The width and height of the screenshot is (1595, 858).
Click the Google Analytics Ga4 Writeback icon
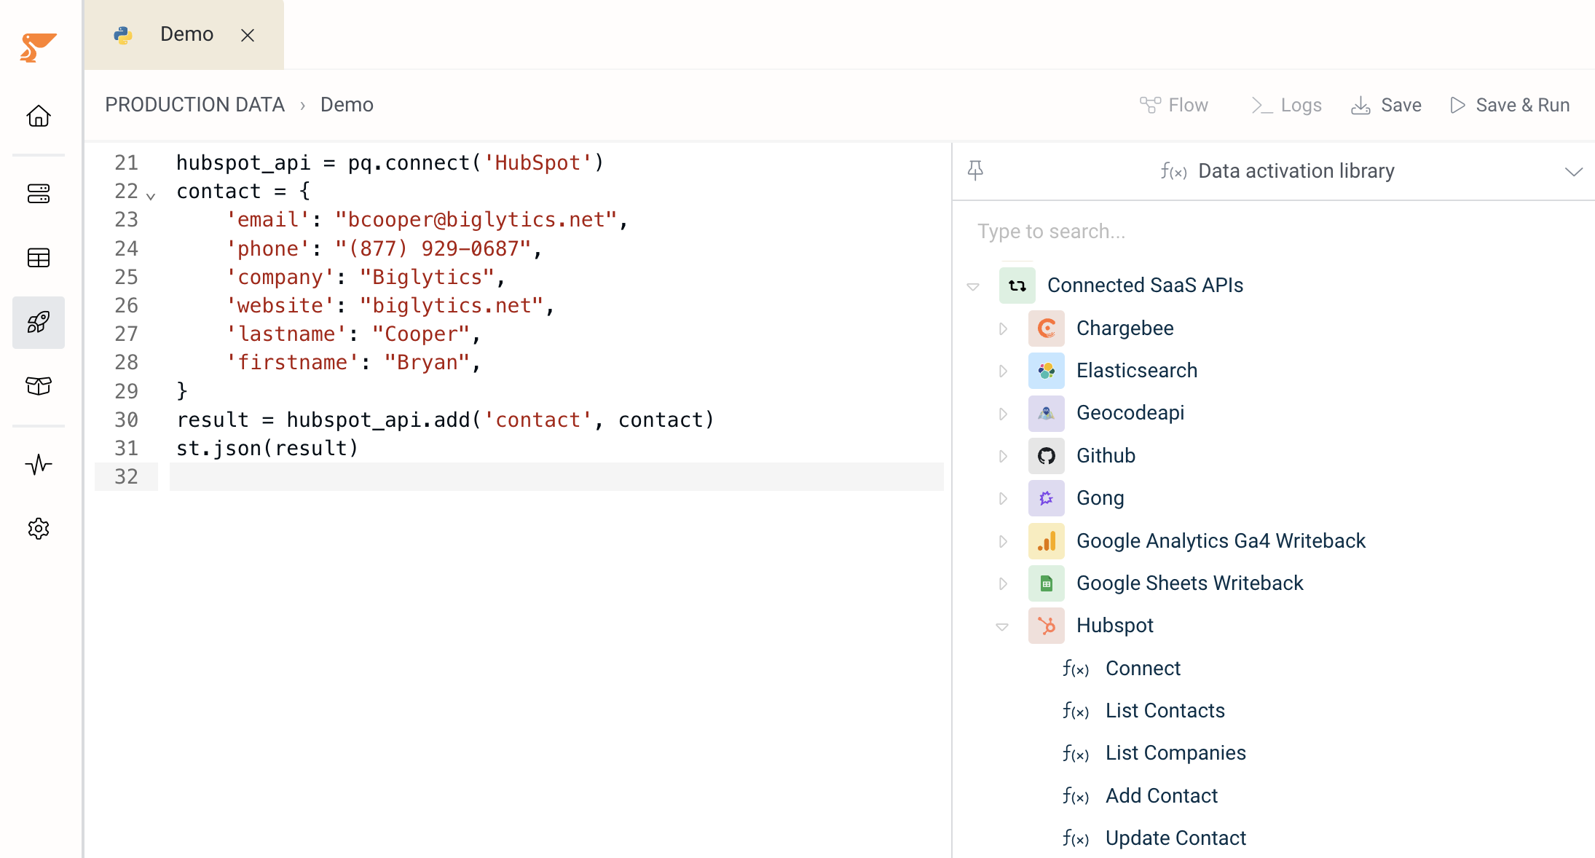(1047, 541)
